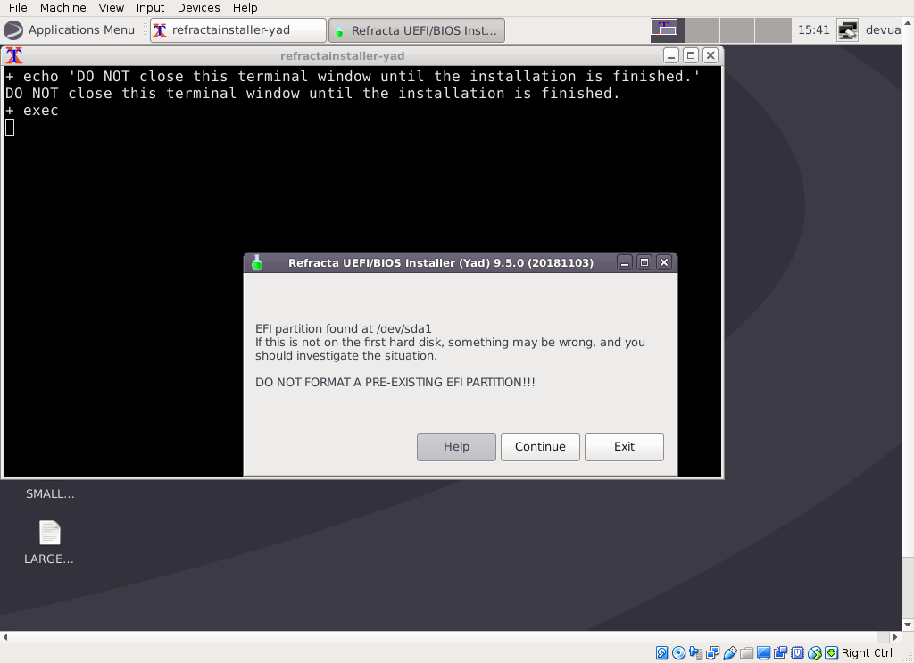Viewport: 914px width, 663px height.
Task: Click the keyboard capture green arrow icon
Action: click(x=831, y=653)
